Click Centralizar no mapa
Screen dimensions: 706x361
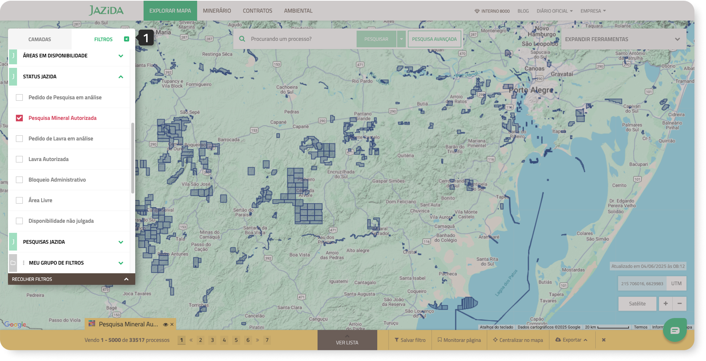point(518,340)
